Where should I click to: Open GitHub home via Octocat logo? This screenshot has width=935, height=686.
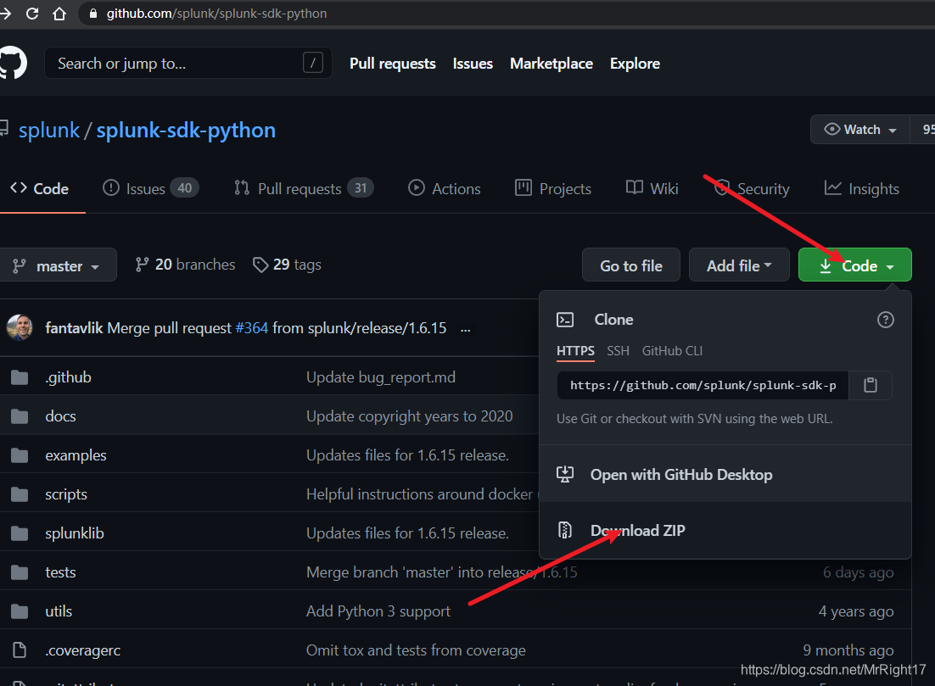(x=12, y=63)
